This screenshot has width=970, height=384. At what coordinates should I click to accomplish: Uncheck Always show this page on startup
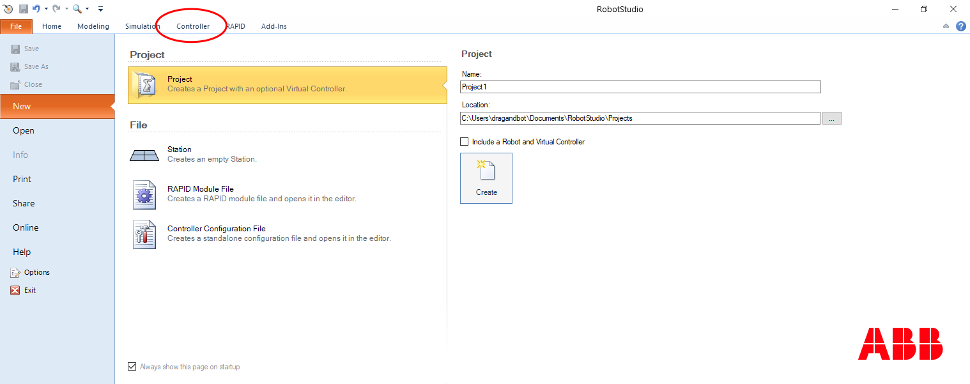(132, 367)
